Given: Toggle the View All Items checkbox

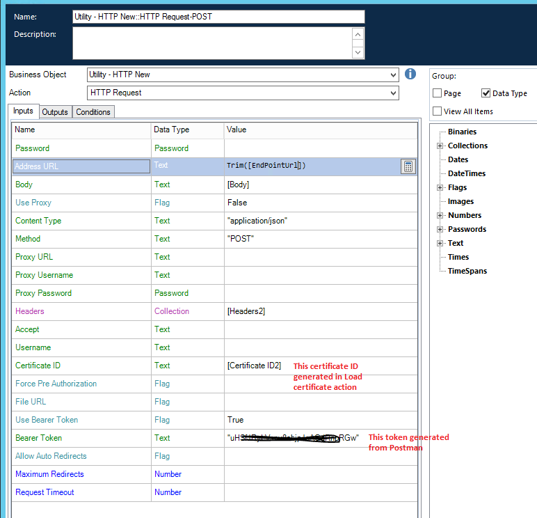Looking at the screenshot, I should pyautogui.click(x=437, y=111).
